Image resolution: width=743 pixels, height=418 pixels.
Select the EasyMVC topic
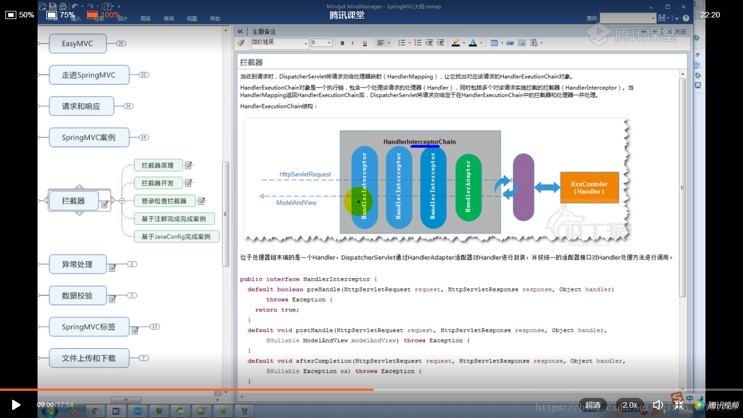(77, 44)
